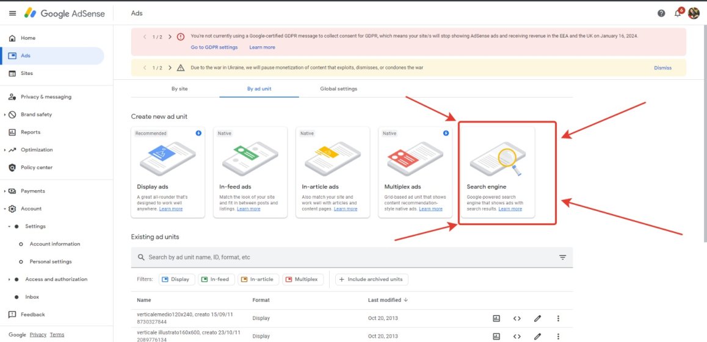Open the hamburger main menu
Screen dimensions: 707x342
point(13,13)
